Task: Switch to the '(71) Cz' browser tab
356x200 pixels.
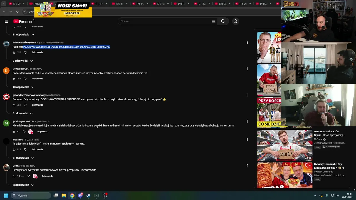Action: 223,4
